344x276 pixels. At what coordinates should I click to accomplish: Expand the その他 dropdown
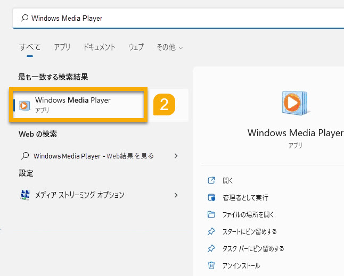click(x=169, y=47)
